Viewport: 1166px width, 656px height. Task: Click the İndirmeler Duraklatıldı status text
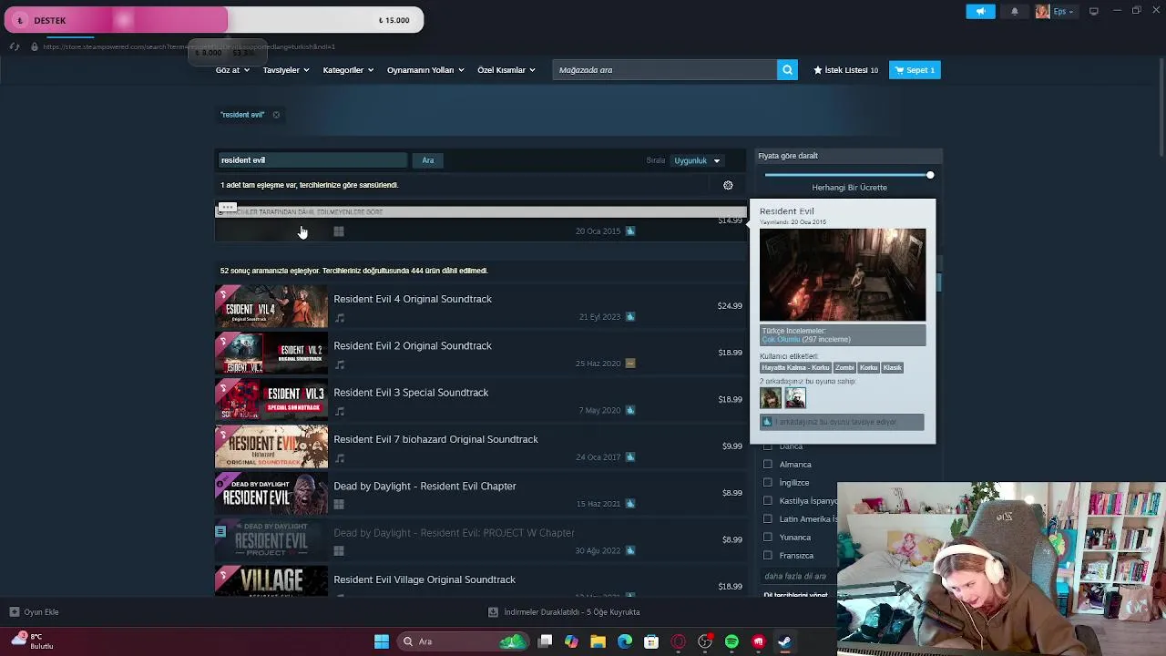pyautogui.click(x=572, y=612)
